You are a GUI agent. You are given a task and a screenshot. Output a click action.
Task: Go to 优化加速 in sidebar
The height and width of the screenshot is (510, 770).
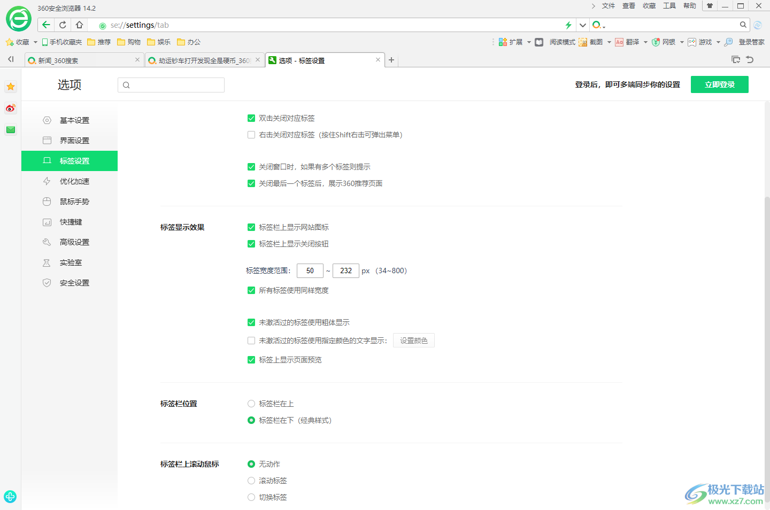tap(70, 181)
